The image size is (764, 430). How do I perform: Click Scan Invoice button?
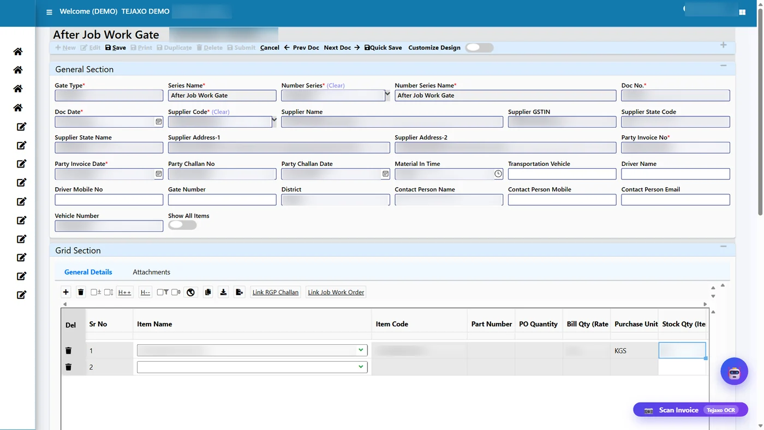click(x=690, y=410)
